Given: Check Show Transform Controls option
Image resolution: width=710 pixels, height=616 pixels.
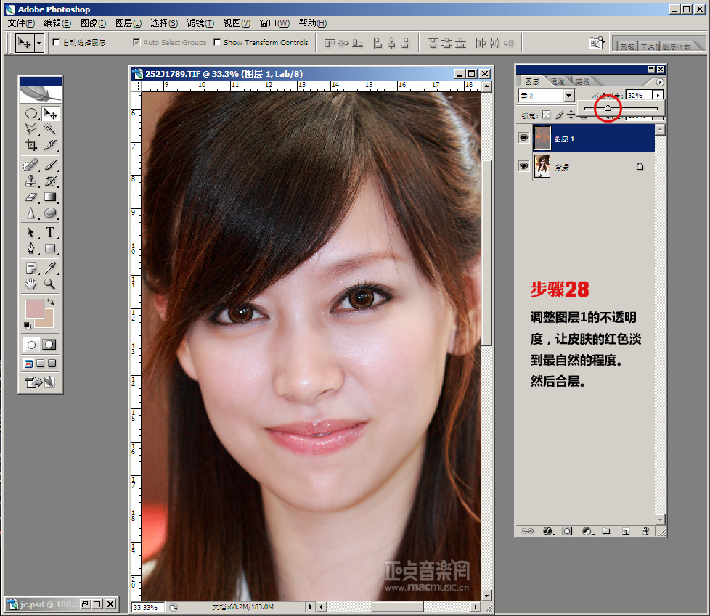Looking at the screenshot, I should [x=217, y=43].
